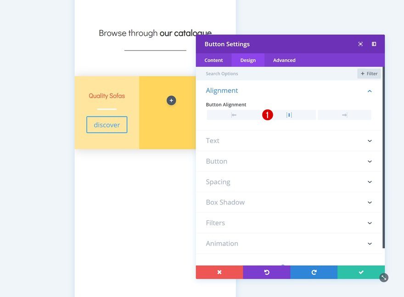
Task: Expand the settings modal to fullscreen
Action: point(360,44)
